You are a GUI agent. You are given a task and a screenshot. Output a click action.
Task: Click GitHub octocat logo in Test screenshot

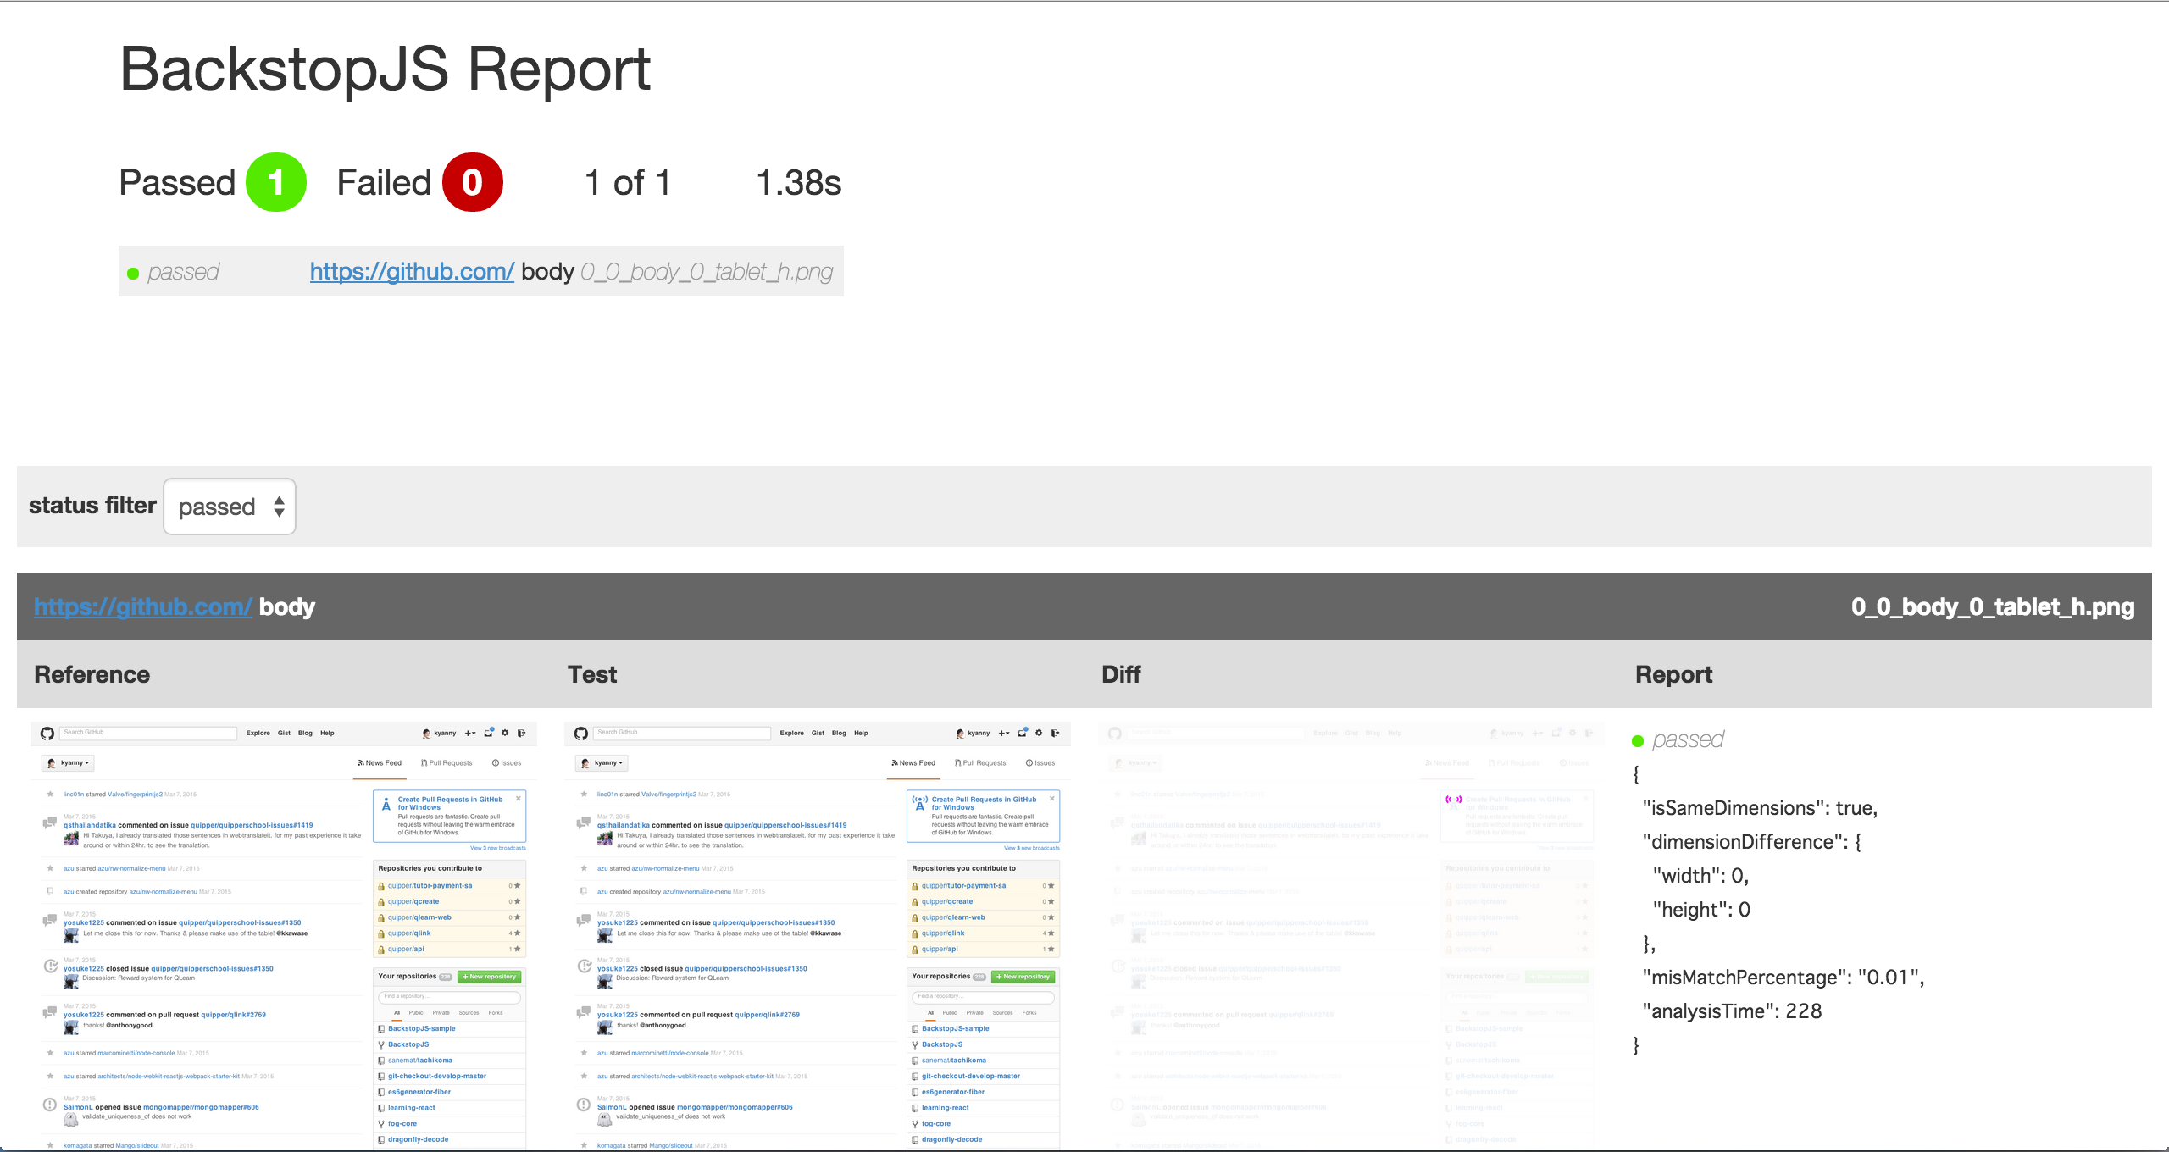click(581, 734)
